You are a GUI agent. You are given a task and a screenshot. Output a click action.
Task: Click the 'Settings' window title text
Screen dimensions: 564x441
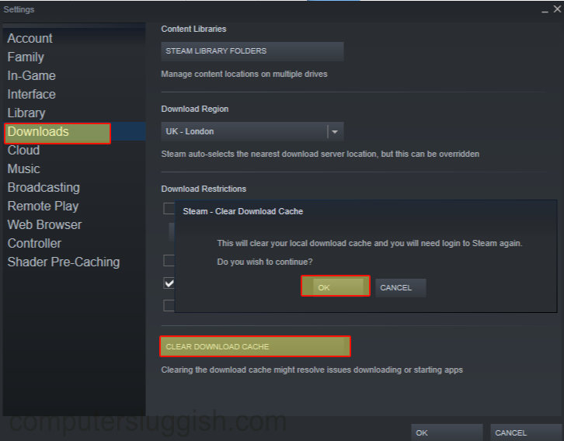click(19, 9)
